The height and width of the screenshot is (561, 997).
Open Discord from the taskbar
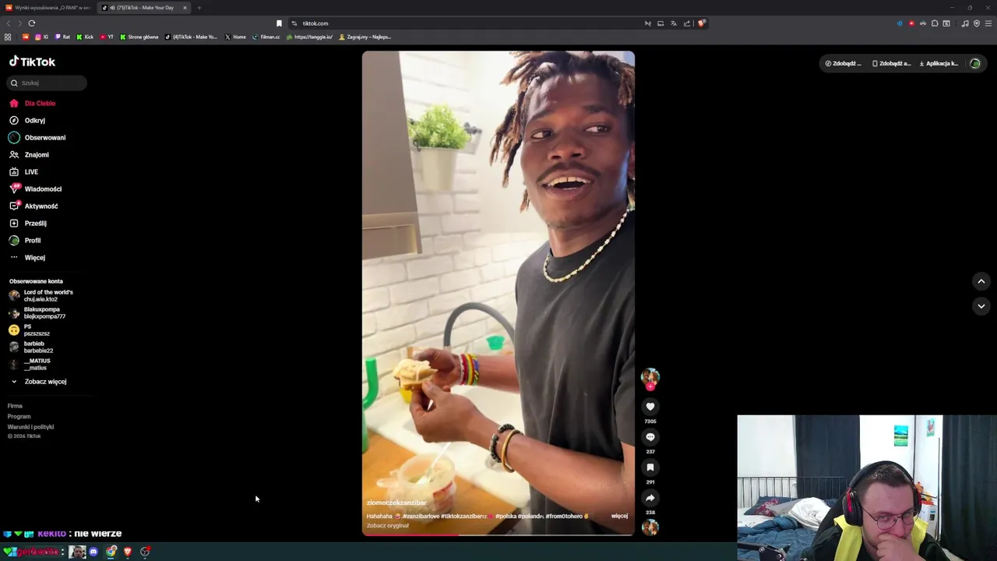coord(93,552)
